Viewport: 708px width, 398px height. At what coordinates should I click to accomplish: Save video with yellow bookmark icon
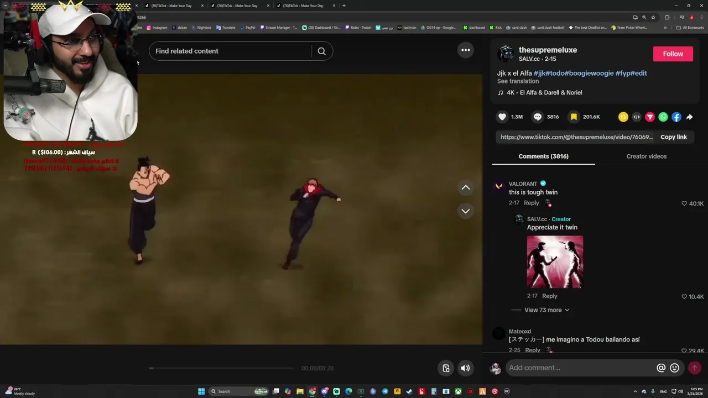click(x=574, y=117)
